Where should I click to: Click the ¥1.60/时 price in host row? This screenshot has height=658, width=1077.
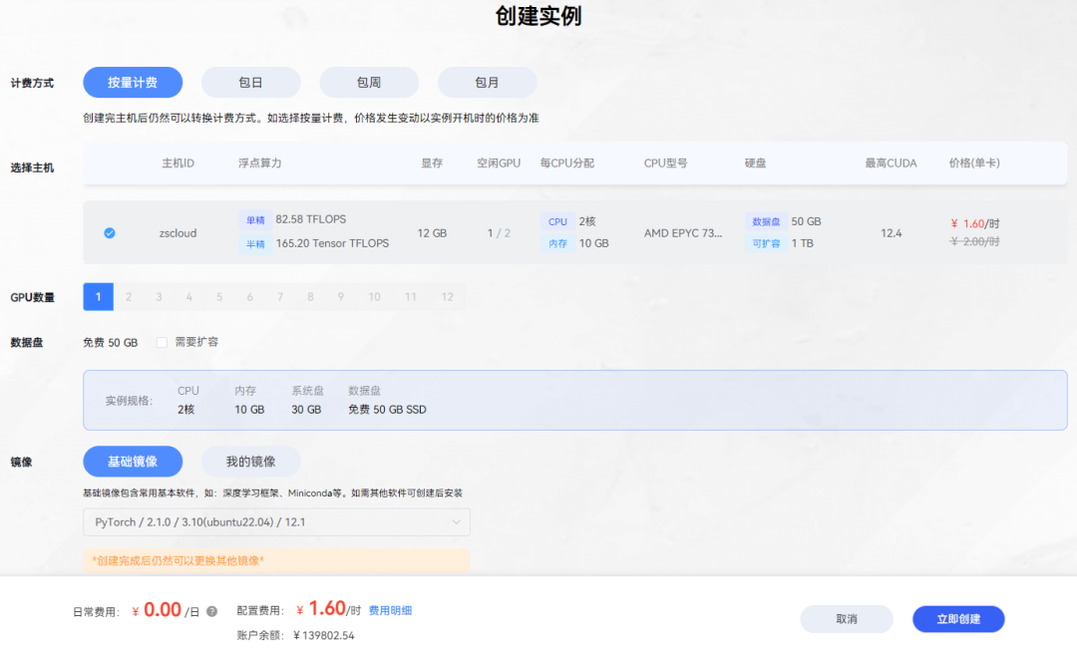pyautogui.click(x=974, y=224)
